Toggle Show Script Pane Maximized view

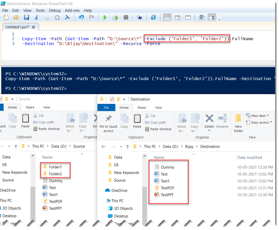point(188,17)
